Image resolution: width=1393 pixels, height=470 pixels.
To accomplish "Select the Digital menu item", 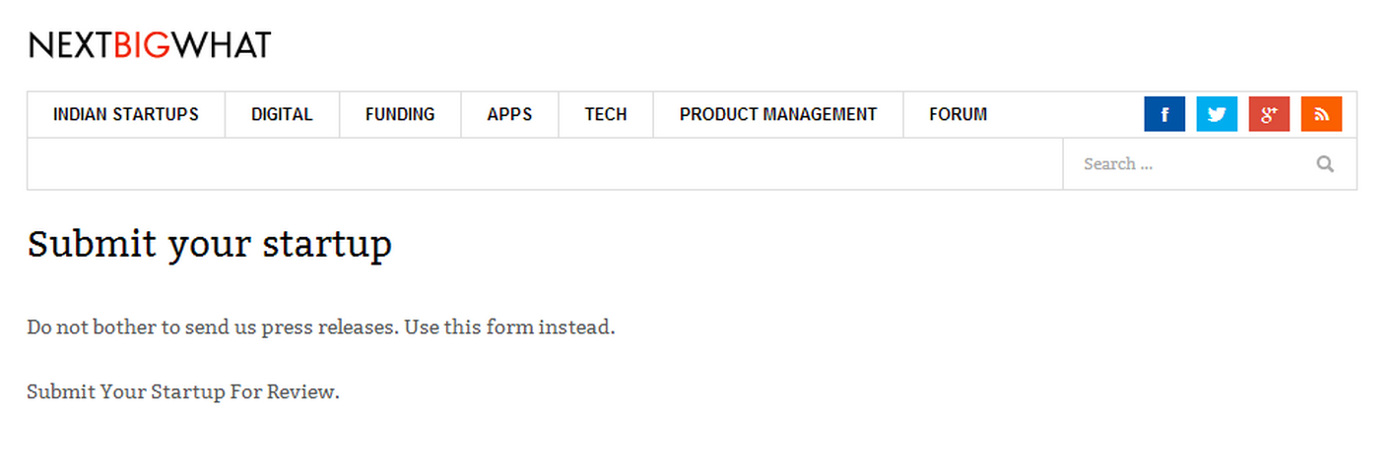I will click(282, 115).
